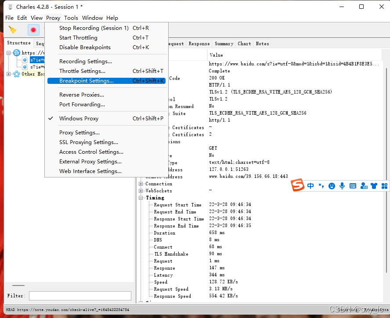Choose Stop Recording (Session 1)
The height and width of the screenshot is (318, 390).
[106, 28]
